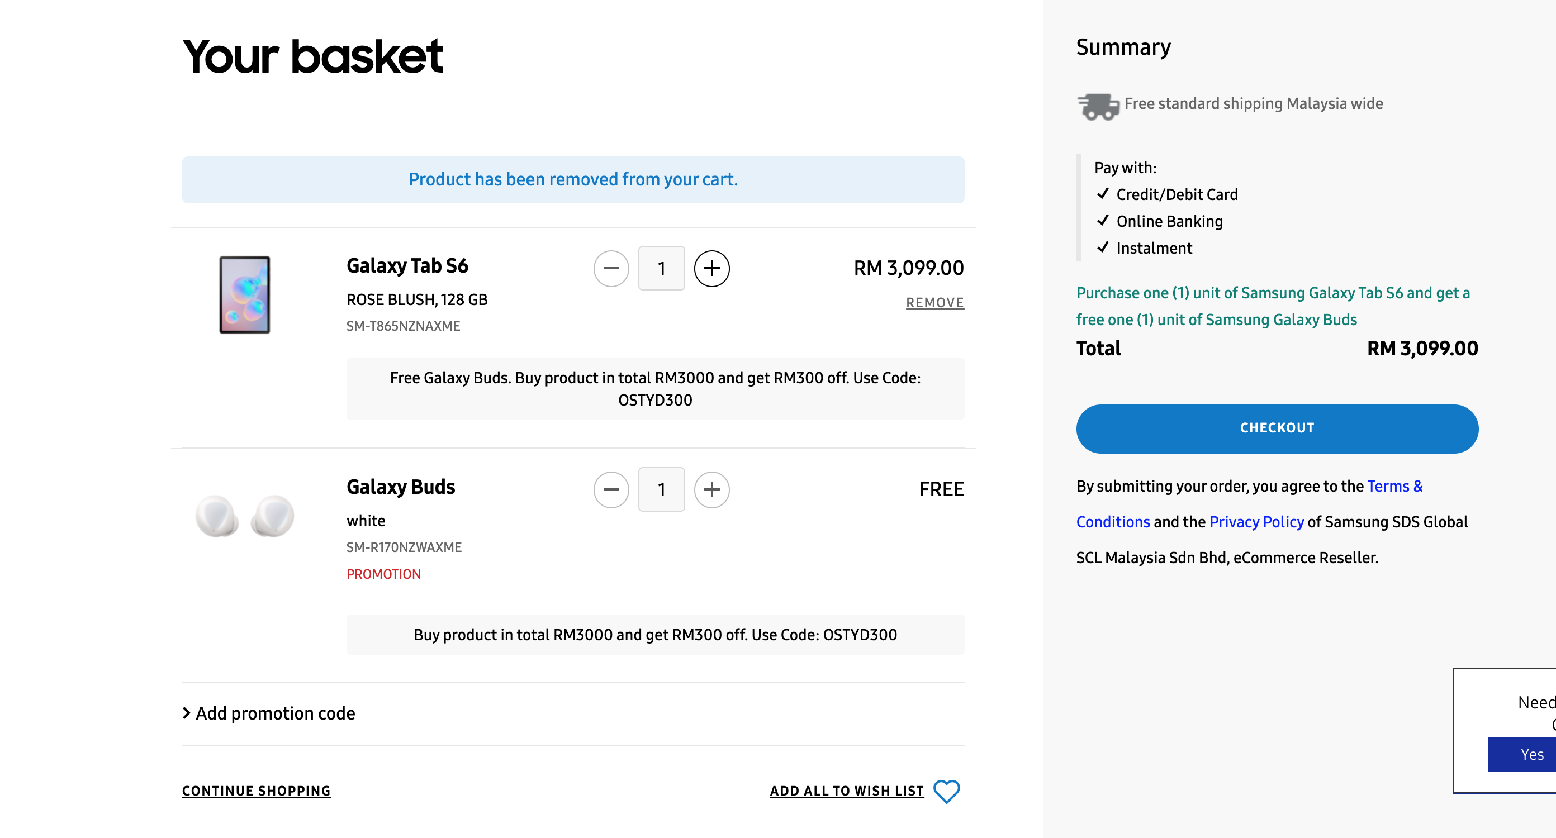This screenshot has width=1556, height=838.
Task: Click Add All To Wish List link
Action: [x=846, y=791]
